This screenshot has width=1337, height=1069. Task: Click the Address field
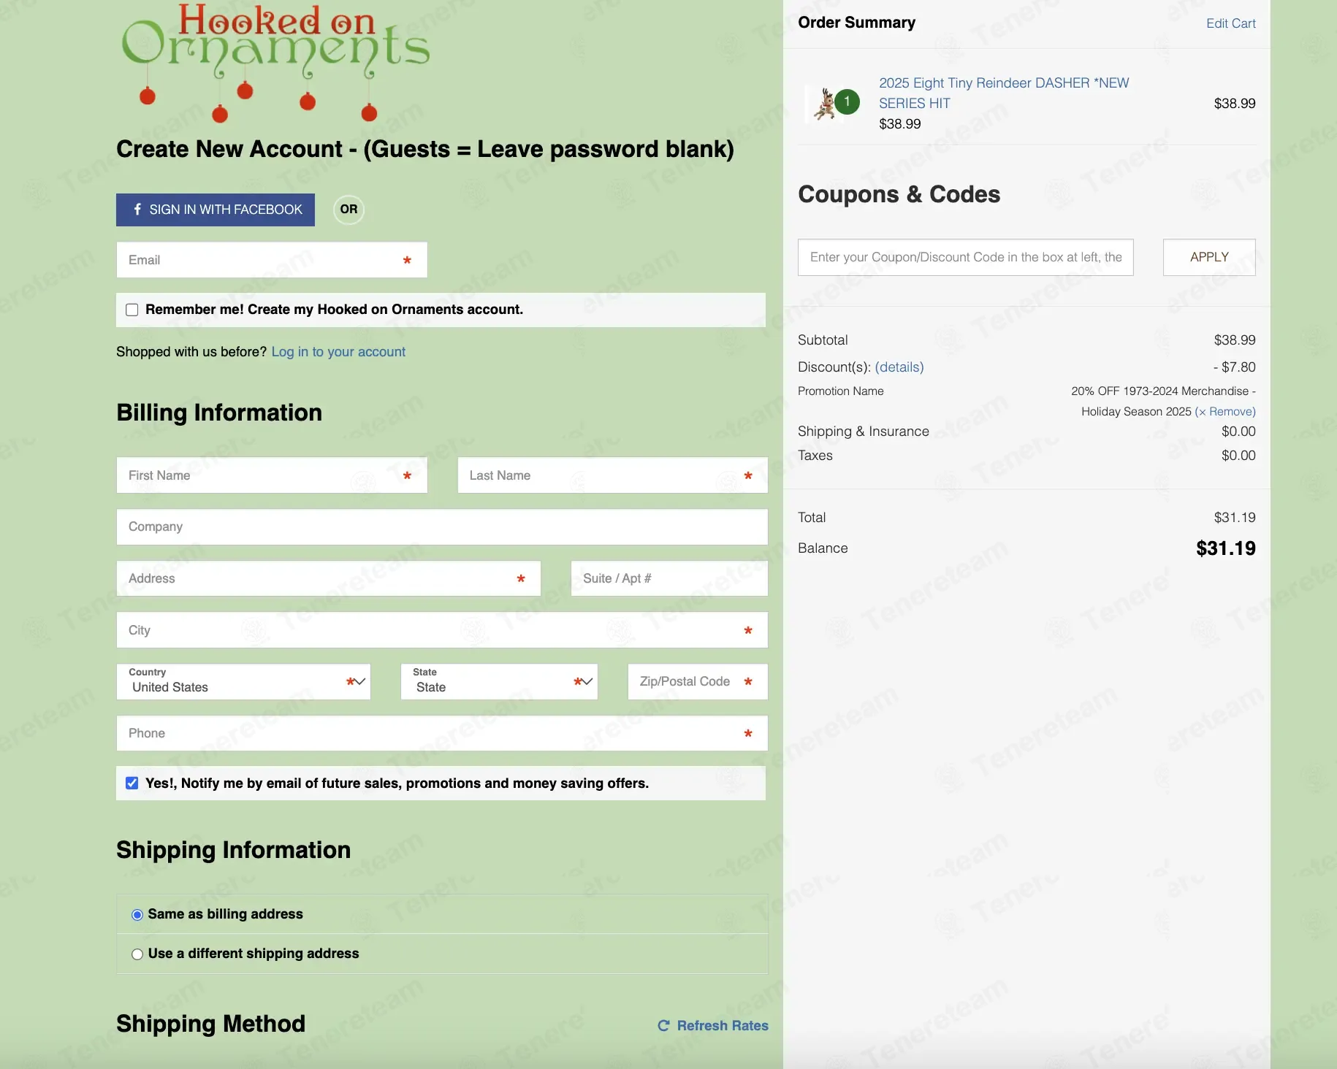coord(328,578)
